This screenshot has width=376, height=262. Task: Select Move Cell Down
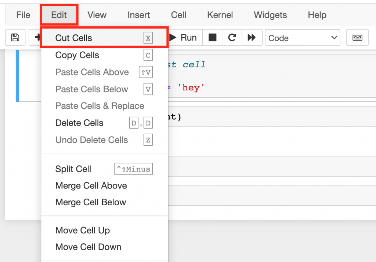(x=88, y=247)
